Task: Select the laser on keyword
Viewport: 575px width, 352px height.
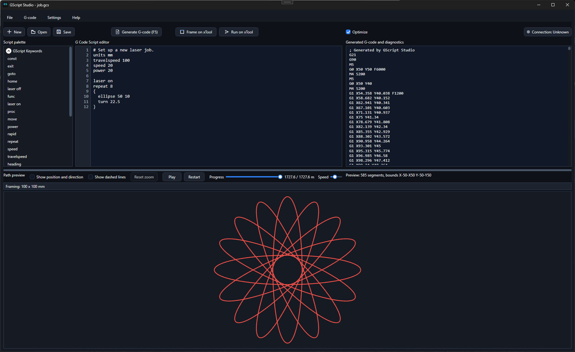Action: (14, 104)
